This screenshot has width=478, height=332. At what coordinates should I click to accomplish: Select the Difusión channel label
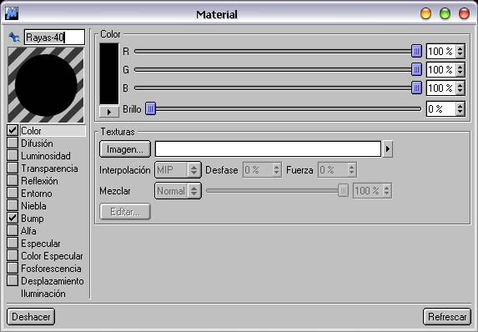point(37,143)
